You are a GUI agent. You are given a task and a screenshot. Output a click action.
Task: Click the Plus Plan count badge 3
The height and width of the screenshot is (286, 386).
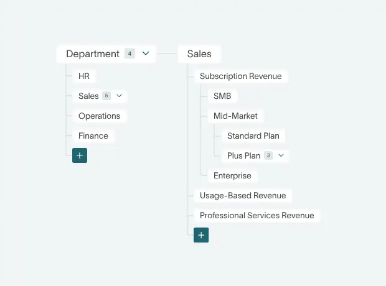coord(268,155)
